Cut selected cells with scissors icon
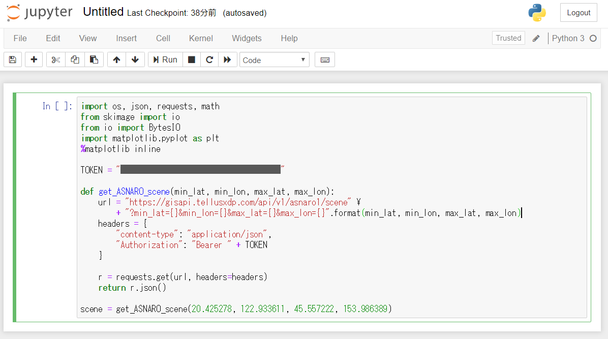608x339 pixels. [56, 60]
